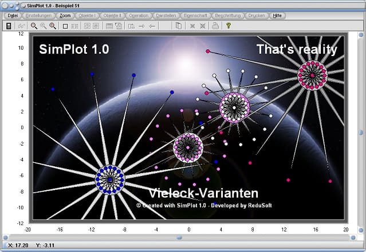This screenshot has width=366, height=252.
Task: Open the calculator tool in toolbar
Action: click(9, 26)
